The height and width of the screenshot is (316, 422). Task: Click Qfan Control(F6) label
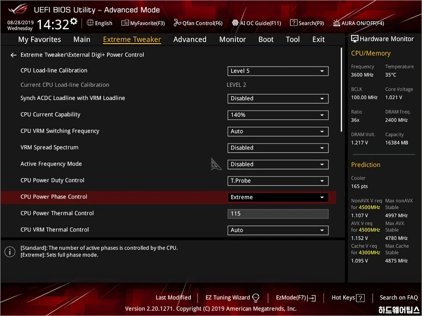[x=202, y=23]
